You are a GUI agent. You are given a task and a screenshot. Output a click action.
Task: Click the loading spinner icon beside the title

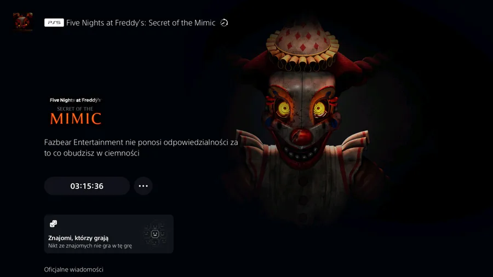point(224,22)
